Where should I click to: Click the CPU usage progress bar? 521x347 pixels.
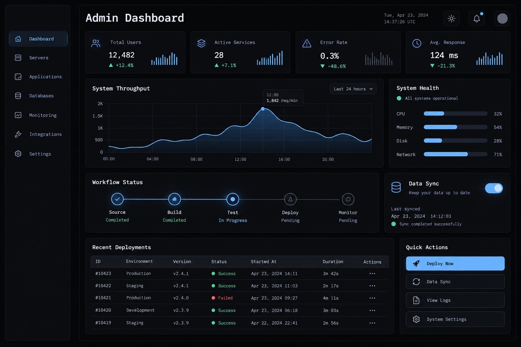[x=456, y=114]
